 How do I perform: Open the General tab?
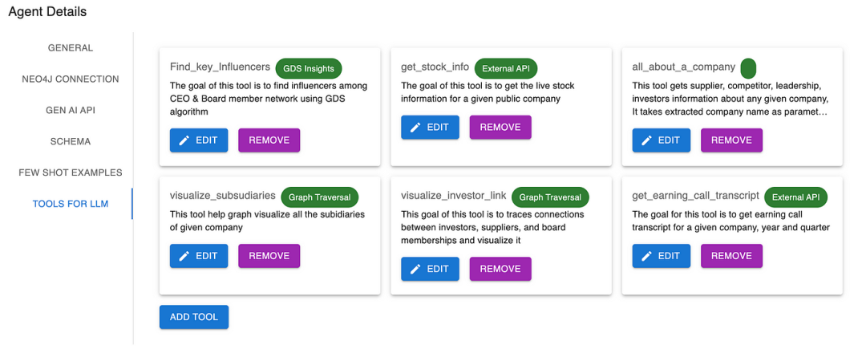tap(71, 48)
